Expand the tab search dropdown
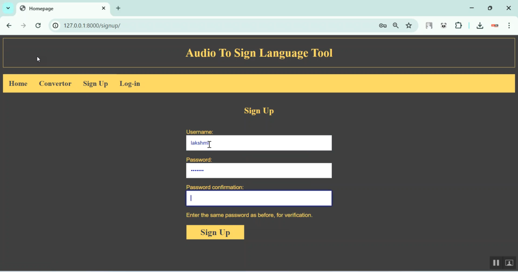The image size is (518, 272). click(x=8, y=8)
